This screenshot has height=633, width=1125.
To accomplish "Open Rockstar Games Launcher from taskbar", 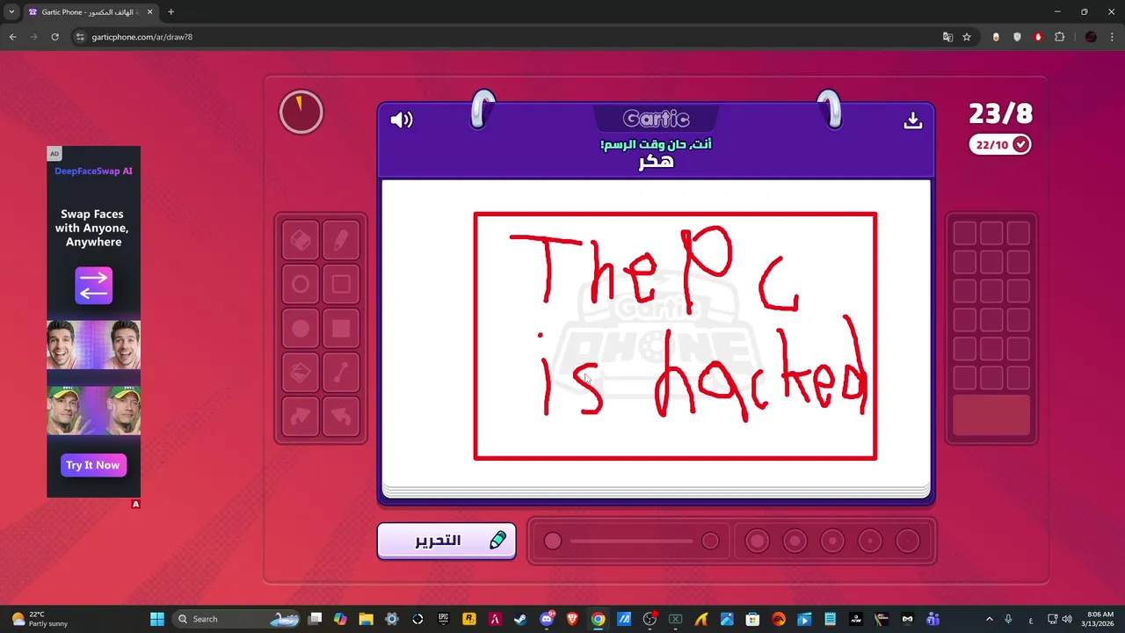I will click(469, 619).
